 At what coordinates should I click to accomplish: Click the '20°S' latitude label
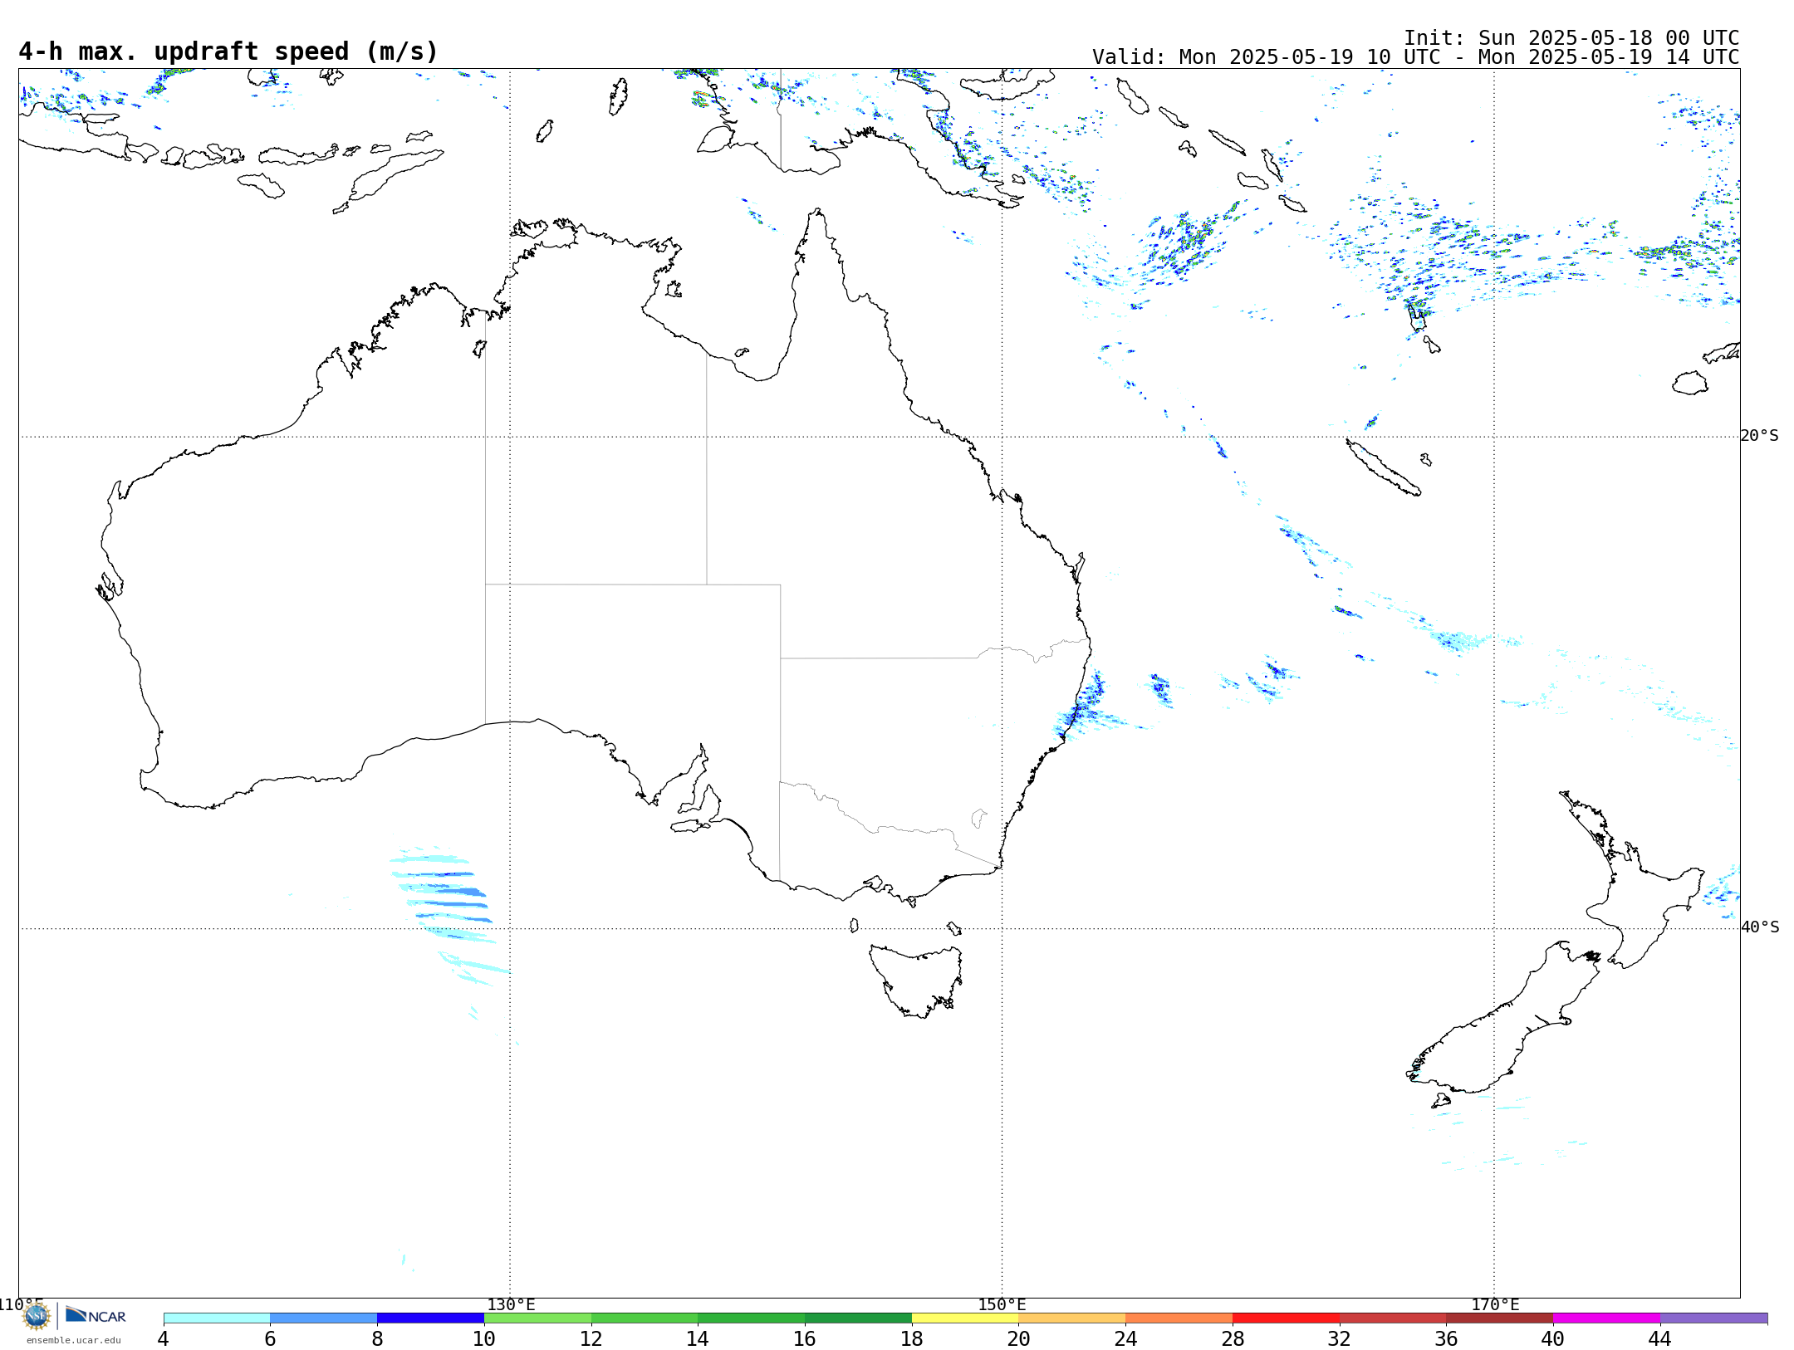click(1759, 436)
